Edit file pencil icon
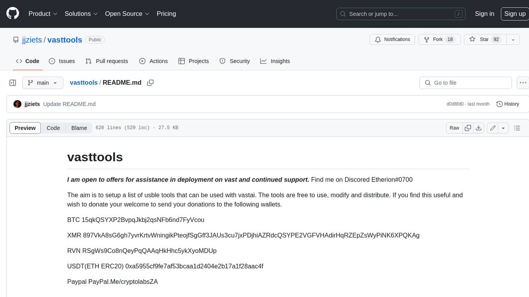The width and height of the screenshot is (529, 297). pos(493,128)
